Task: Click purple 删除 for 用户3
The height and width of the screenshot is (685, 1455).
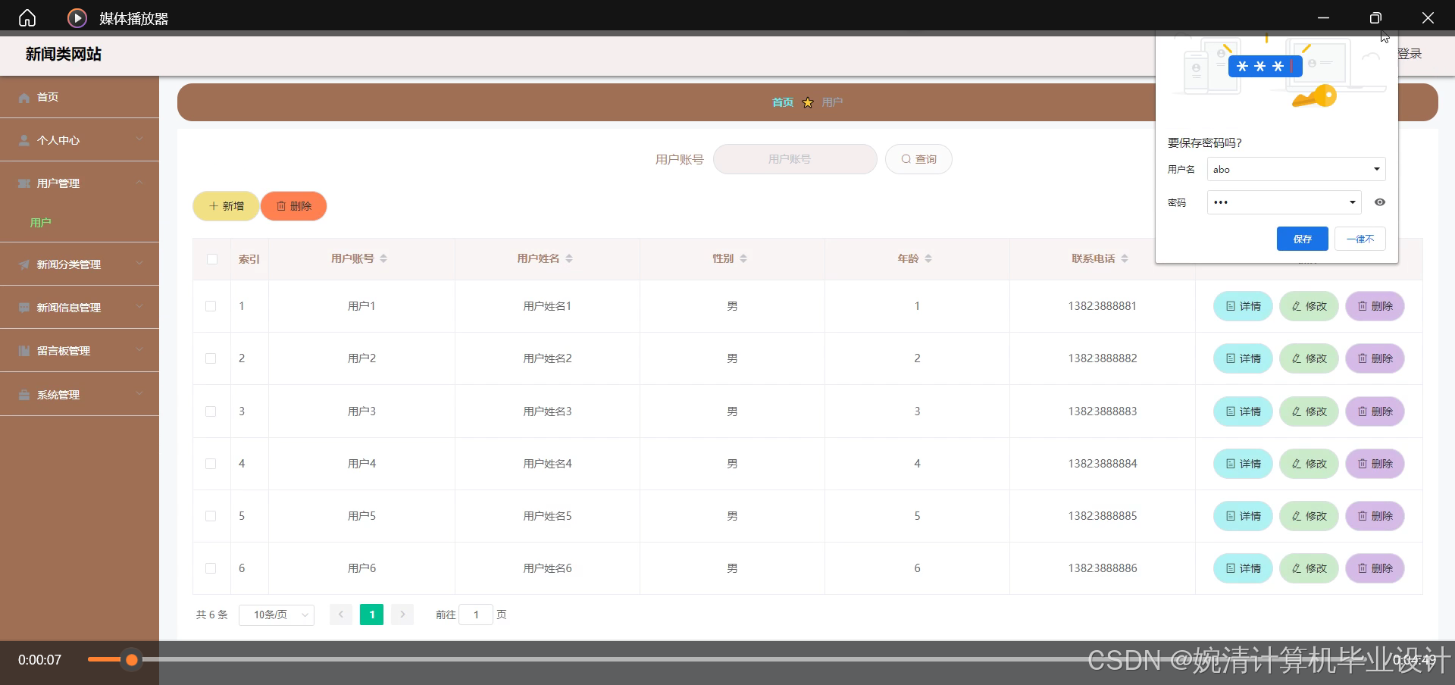Action: click(1375, 411)
